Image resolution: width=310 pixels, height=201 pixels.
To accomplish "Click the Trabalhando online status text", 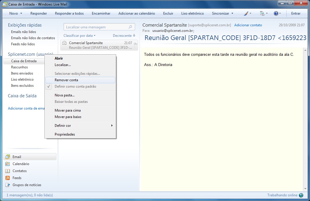I will coord(282,195).
